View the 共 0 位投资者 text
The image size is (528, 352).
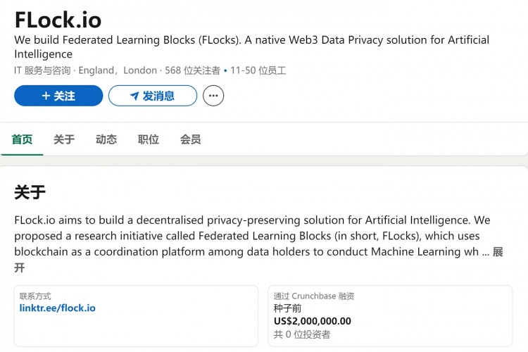(x=302, y=334)
